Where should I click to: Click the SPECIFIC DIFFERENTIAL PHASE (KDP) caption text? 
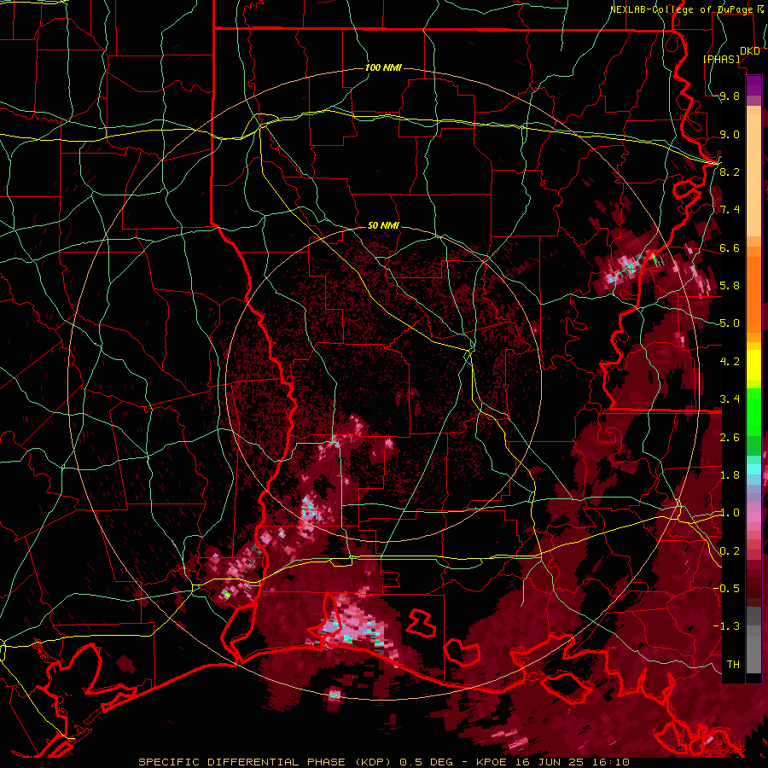(x=265, y=762)
